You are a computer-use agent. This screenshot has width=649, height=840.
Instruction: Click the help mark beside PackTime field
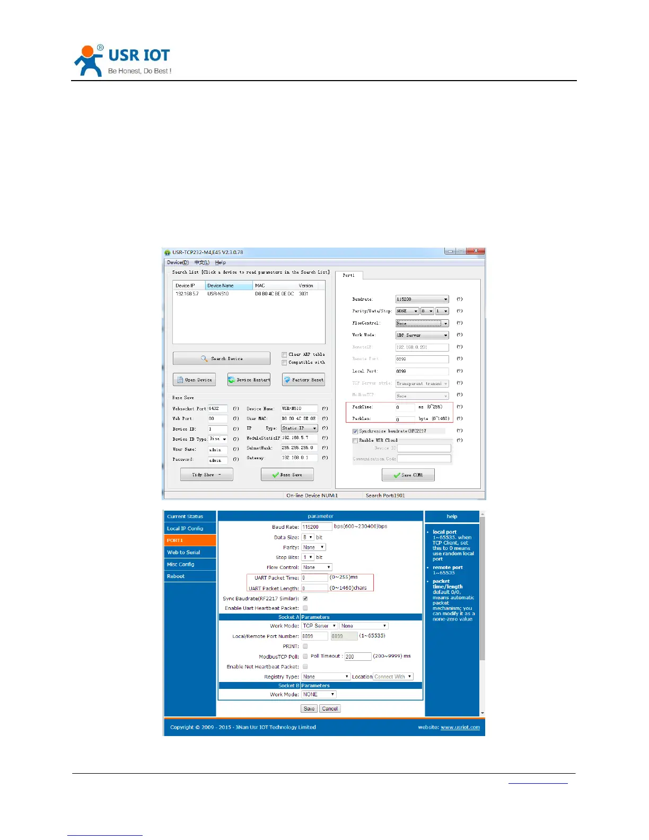tap(460, 407)
